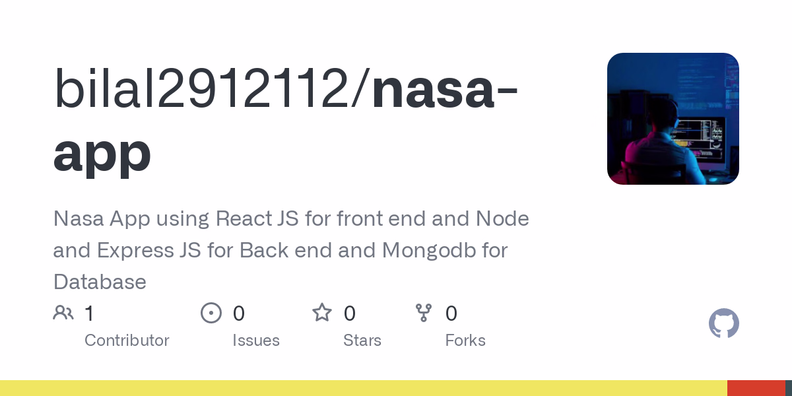Click the issues count number 0

tap(238, 313)
